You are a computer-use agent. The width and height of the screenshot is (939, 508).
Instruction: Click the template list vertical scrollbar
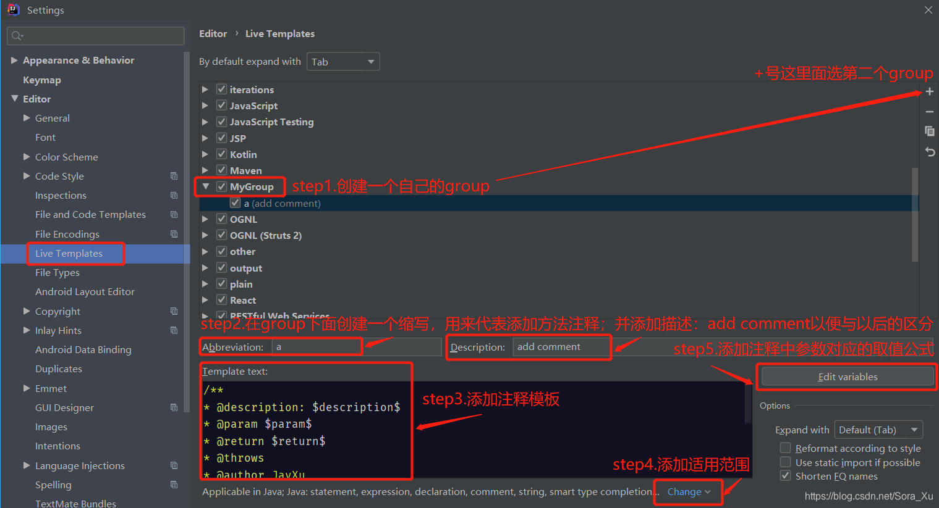(x=916, y=214)
